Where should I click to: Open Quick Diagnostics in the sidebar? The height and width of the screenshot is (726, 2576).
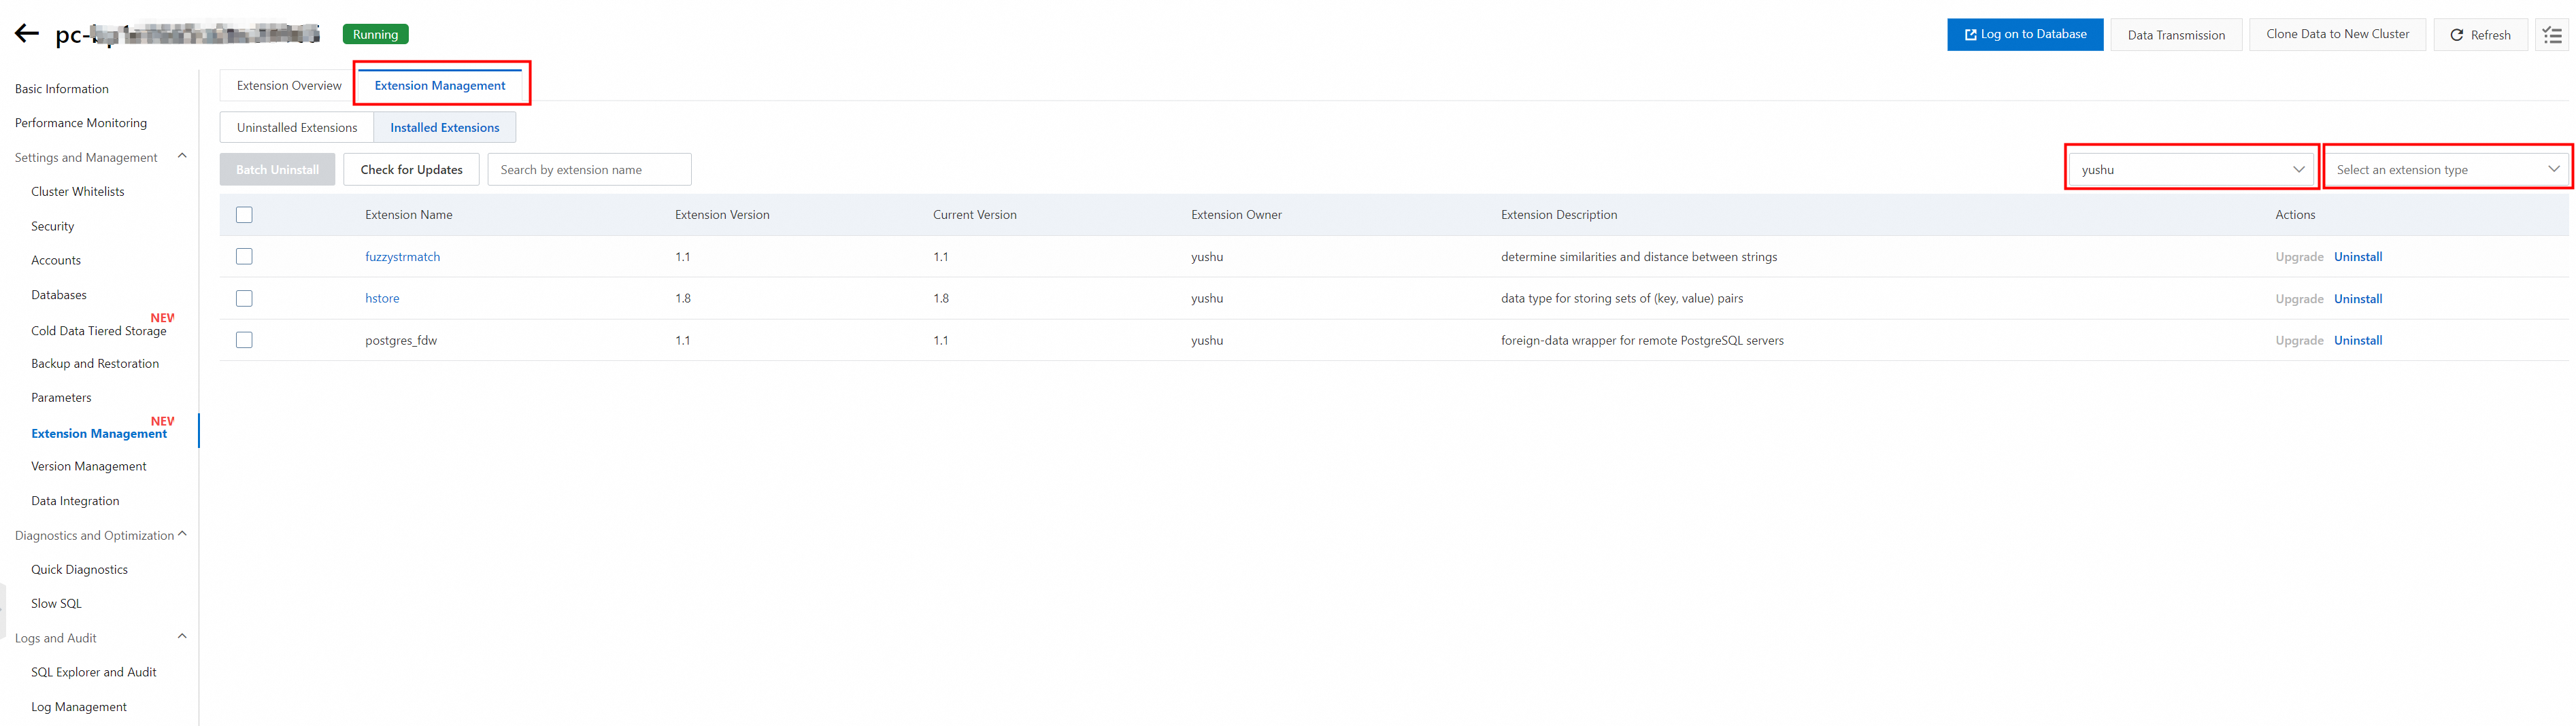[80, 570]
